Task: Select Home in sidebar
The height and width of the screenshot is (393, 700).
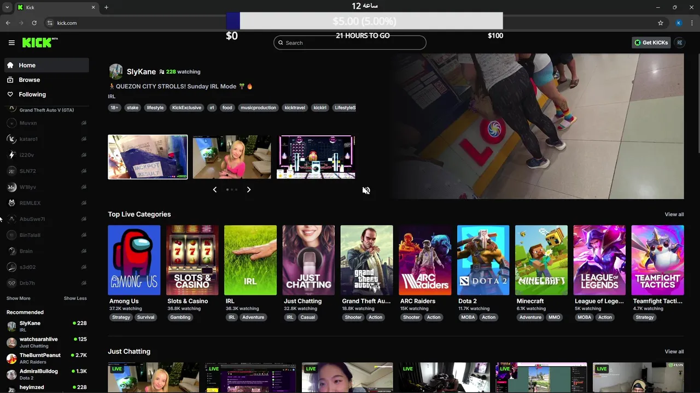Action: click(x=46, y=65)
